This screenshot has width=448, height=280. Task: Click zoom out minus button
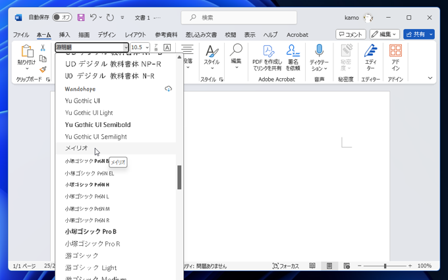pos(360,266)
